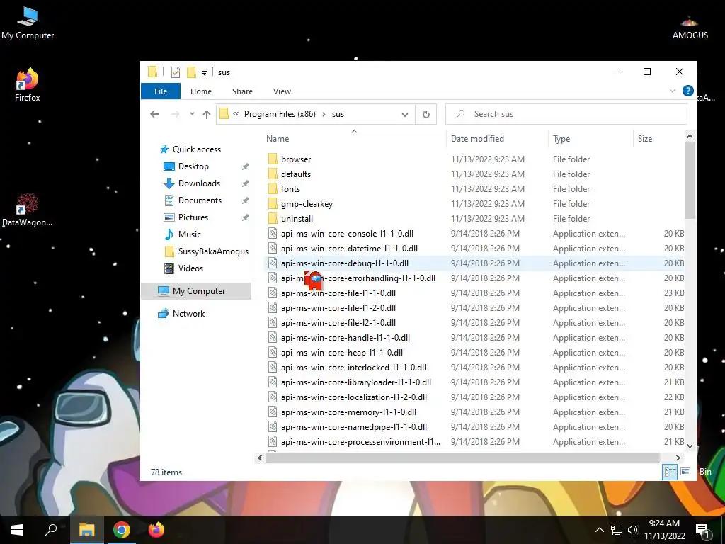This screenshot has height=544, width=725.
Task: Open Desktop in the navigation pane
Action: [x=193, y=166]
